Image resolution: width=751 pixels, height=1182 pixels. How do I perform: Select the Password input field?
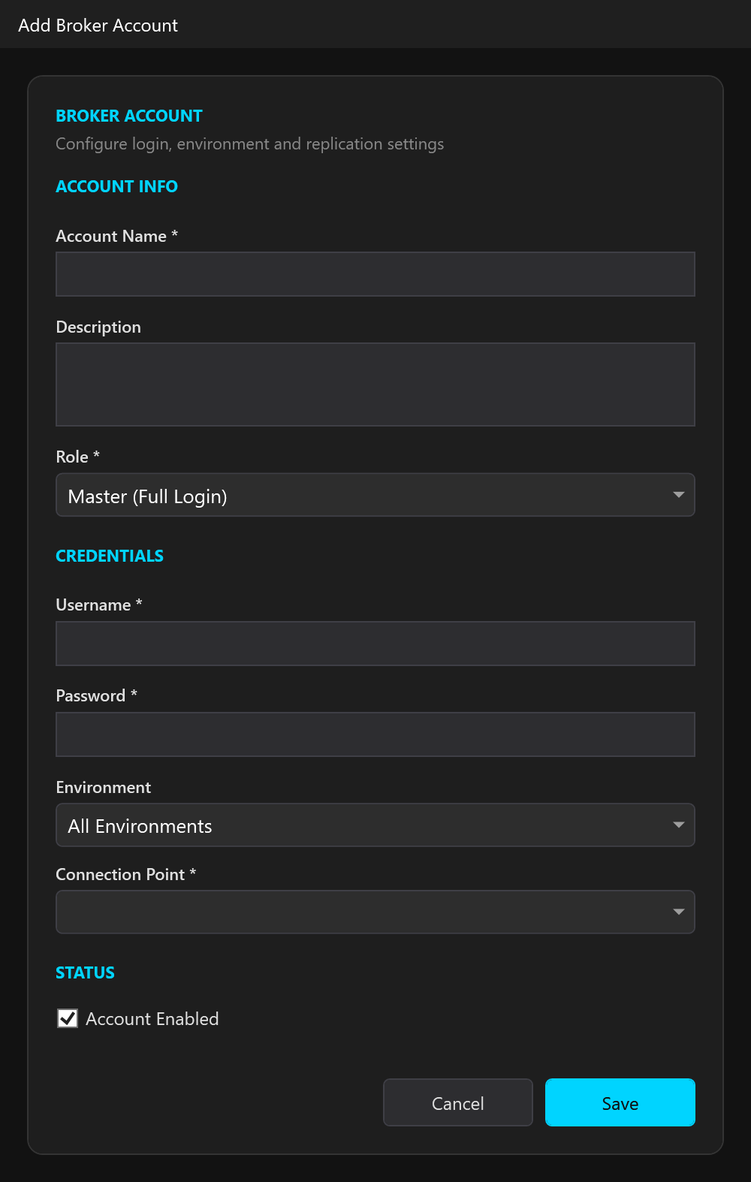pyautogui.click(x=375, y=734)
